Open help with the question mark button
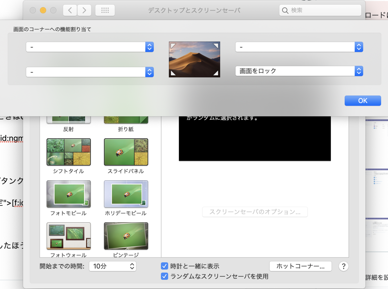This screenshot has height=289, width=388. click(343, 266)
